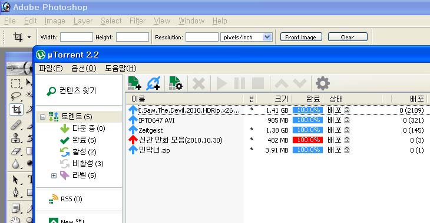430x223 pixels.
Task: Sort torrents by 배포 column header
Action: point(409,99)
